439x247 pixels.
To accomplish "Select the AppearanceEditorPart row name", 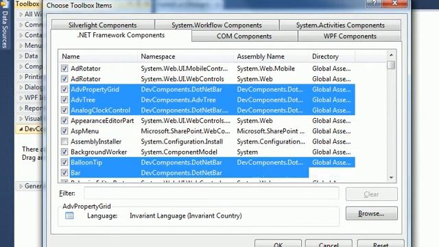I will coord(102,121).
